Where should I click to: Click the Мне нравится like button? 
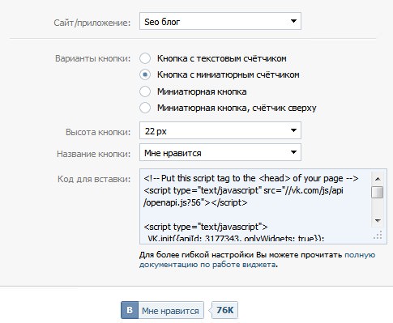pyautogui.click(x=162, y=310)
